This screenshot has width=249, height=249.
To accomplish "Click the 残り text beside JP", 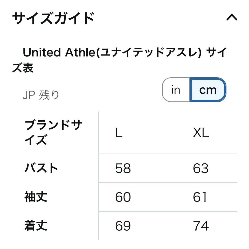I will pyautogui.click(x=49, y=95).
